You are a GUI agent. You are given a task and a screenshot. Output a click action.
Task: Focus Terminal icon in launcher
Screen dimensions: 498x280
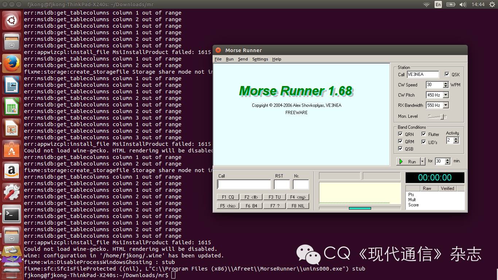(12, 214)
